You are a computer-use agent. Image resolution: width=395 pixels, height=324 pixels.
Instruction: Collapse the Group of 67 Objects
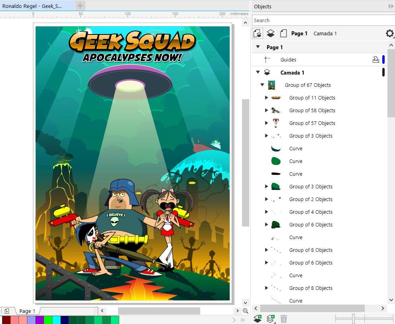(x=262, y=85)
